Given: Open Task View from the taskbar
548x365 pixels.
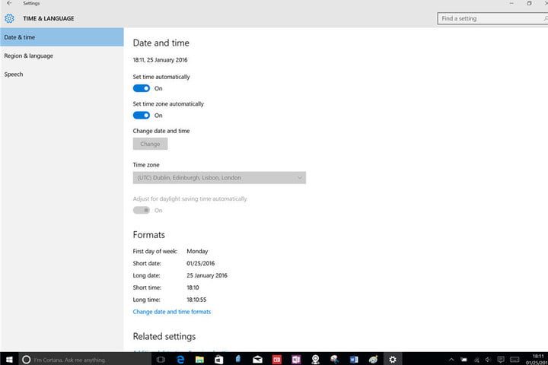Looking at the screenshot, I should click(161, 360).
